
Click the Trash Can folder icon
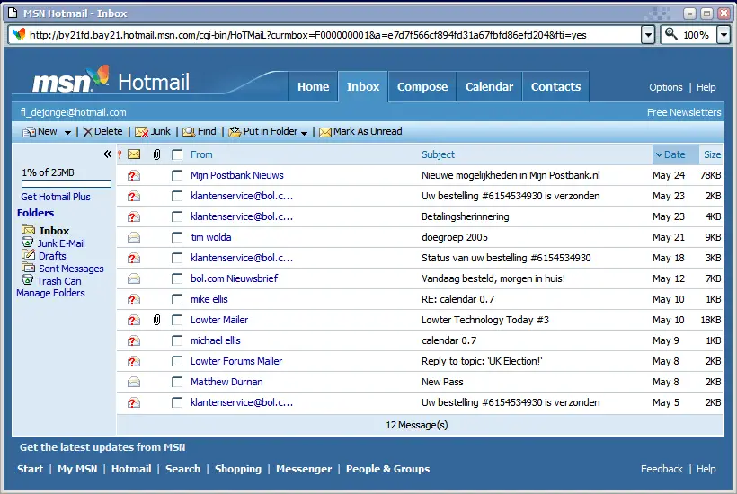(x=28, y=280)
